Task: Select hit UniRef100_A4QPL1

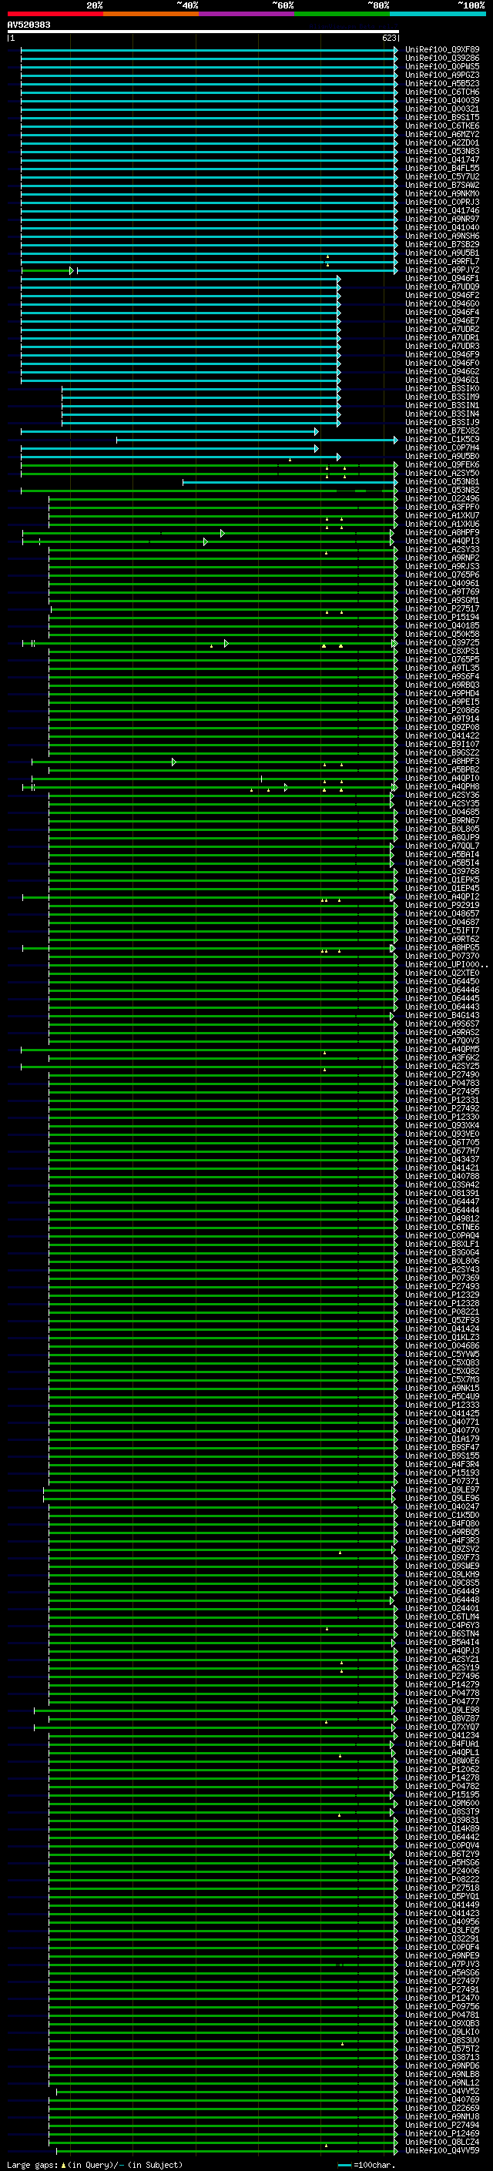Action: click(442, 1752)
